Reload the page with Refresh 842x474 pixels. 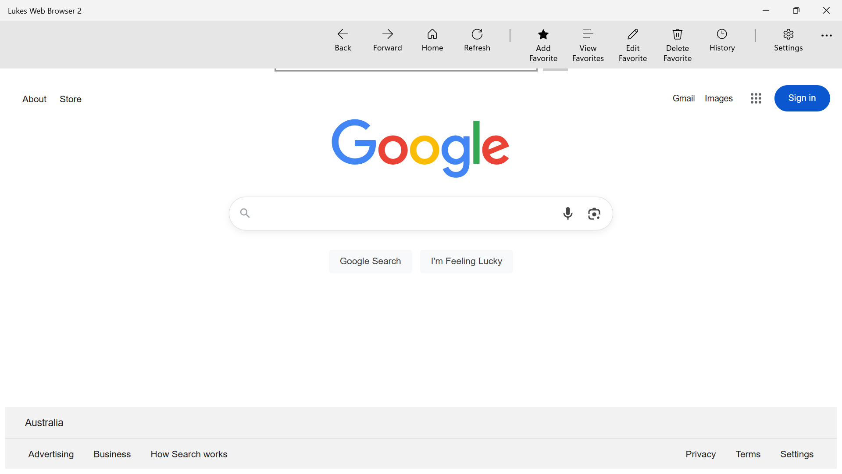477,40
